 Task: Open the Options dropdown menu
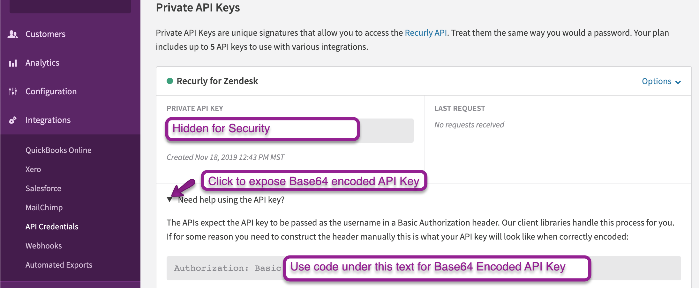[x=657, y=81]
